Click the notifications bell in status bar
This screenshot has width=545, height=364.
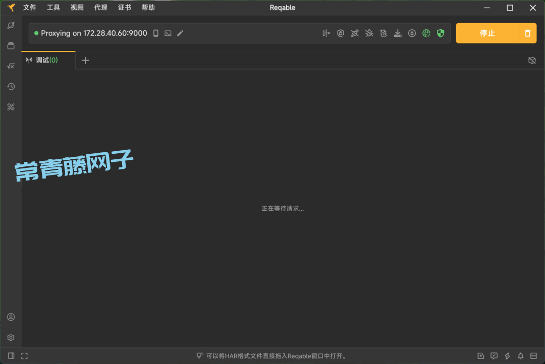(520, 356)
